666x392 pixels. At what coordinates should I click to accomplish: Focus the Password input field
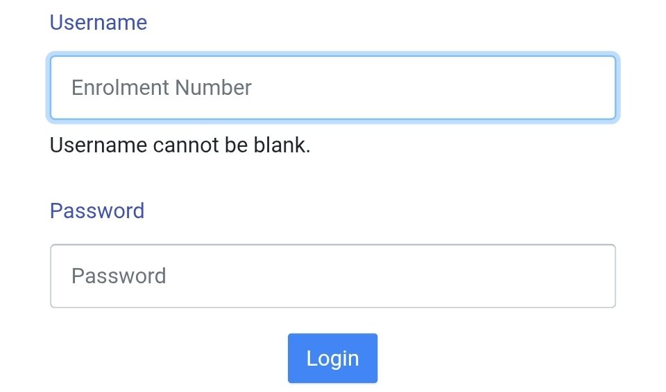[x=332, y=276]
